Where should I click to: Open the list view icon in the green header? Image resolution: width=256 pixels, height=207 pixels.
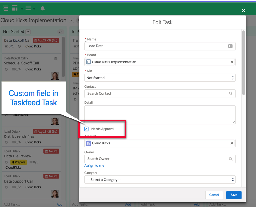[5, 8]
